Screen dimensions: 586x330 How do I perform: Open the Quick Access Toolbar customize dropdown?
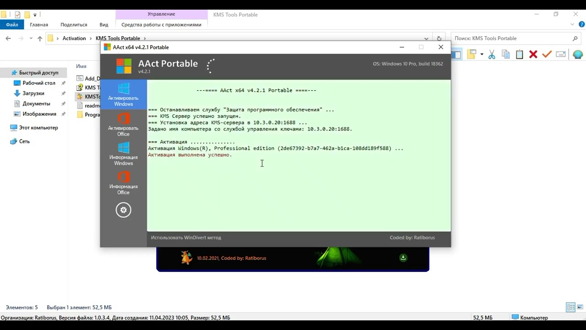click(35, 15)
